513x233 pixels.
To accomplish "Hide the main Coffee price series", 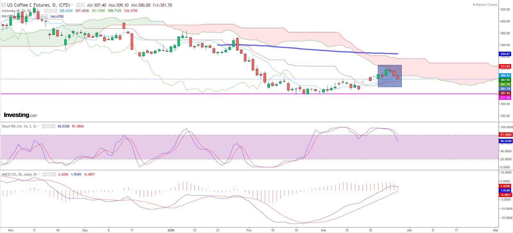I will click(x=78, y=5).
